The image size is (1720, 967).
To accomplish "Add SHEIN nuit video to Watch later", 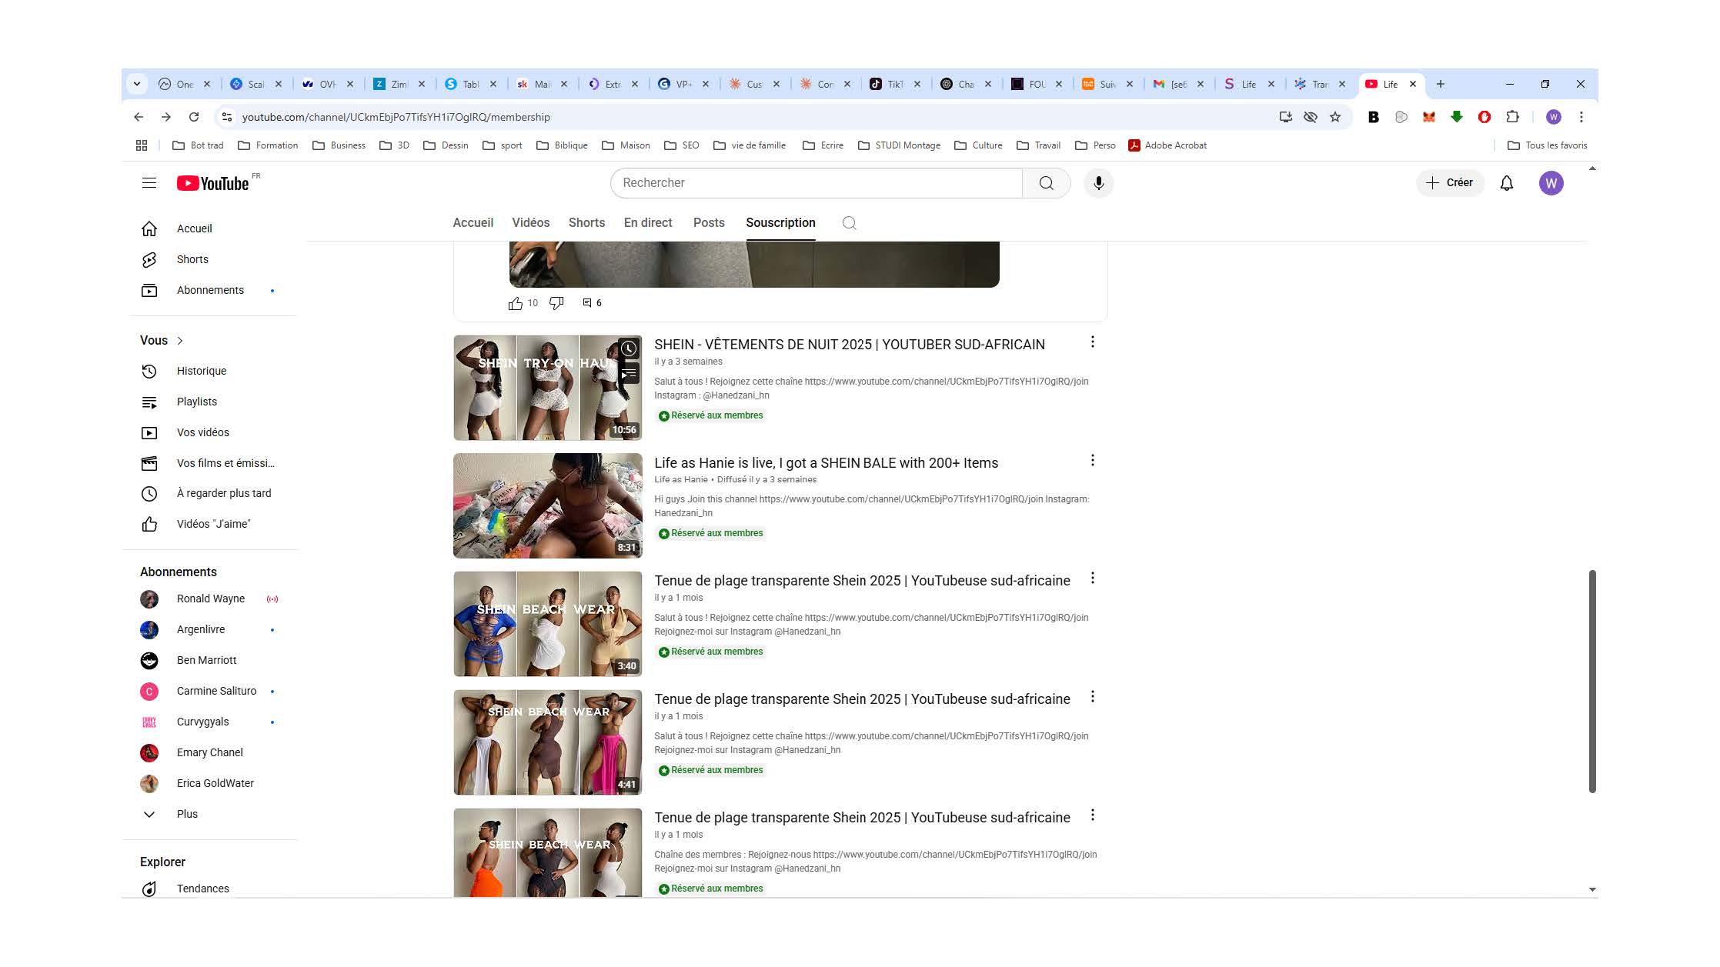I will coord(629,348).
